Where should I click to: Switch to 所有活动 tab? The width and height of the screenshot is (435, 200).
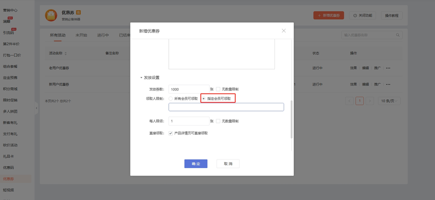pyautogui.click(x=58, y=35)
